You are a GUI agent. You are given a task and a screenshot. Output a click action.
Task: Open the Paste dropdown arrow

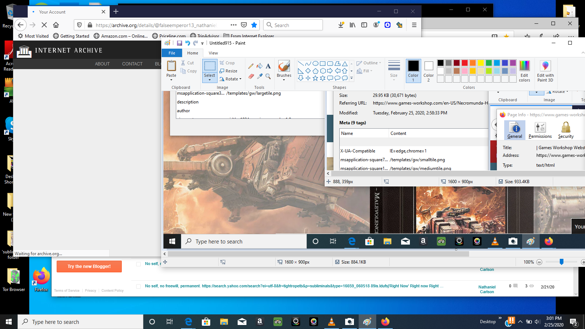[x=171, y=80]
